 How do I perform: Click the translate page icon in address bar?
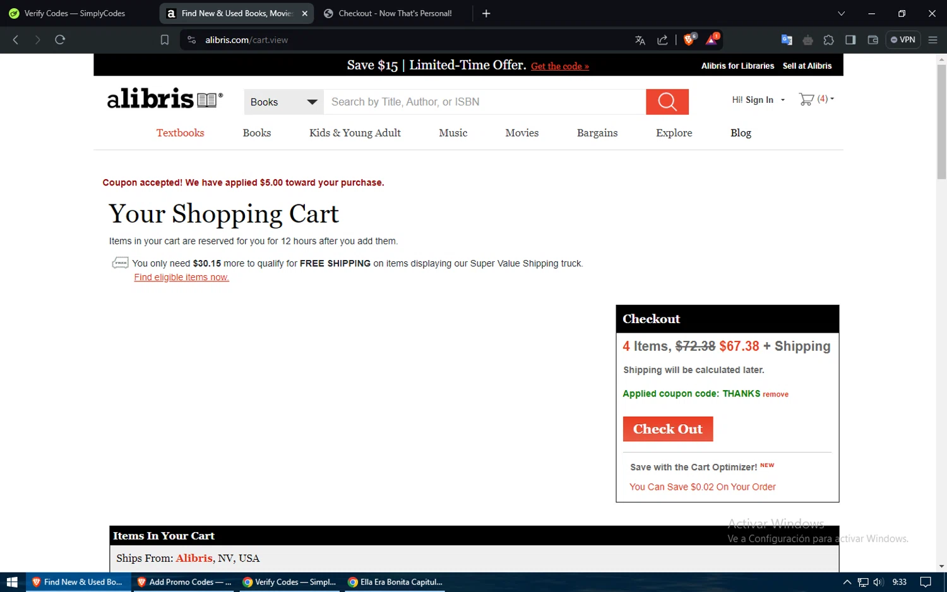(x=640, y=40)
